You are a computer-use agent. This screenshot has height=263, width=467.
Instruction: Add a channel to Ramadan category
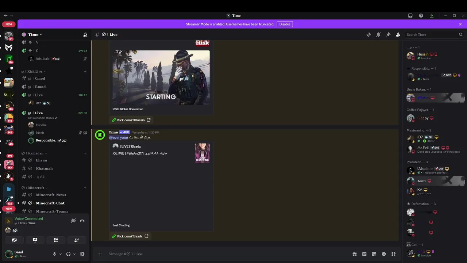coord(85,153)
